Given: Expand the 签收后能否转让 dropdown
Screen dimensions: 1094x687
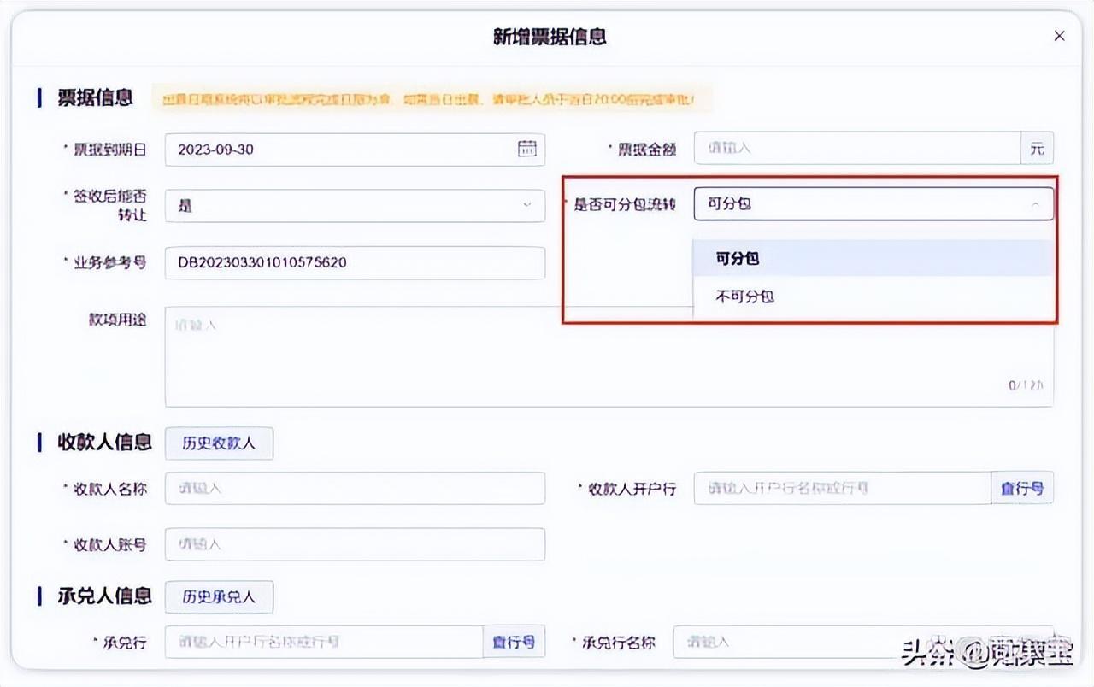Looking at the screenshot, I should tap(354, 206).
